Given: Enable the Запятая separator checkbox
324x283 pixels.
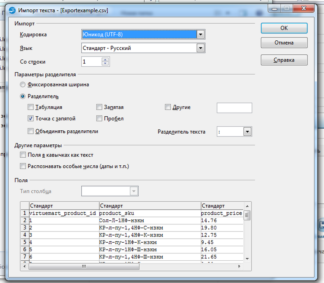Looking at the screenshot, I should pos(99,107).
